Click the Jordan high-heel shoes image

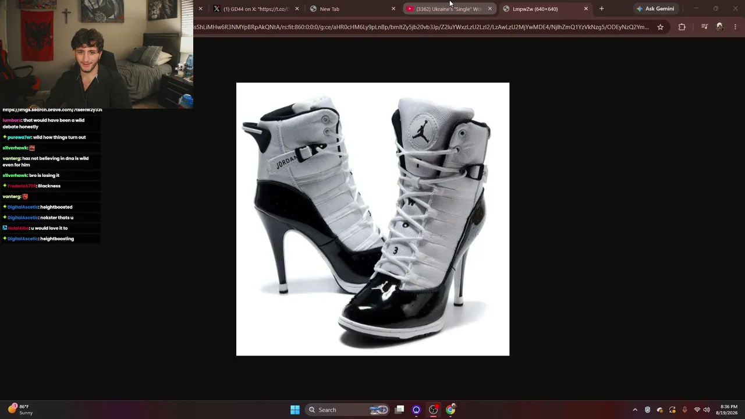click(x=372, y=219)
